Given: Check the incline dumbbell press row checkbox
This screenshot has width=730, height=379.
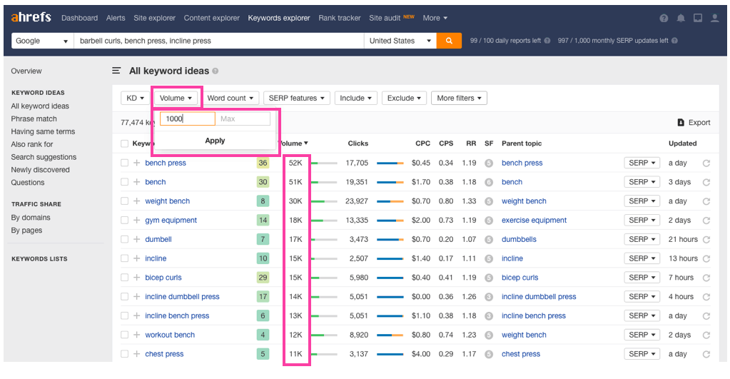Looking at the screenshot, I should coord(124,297).
